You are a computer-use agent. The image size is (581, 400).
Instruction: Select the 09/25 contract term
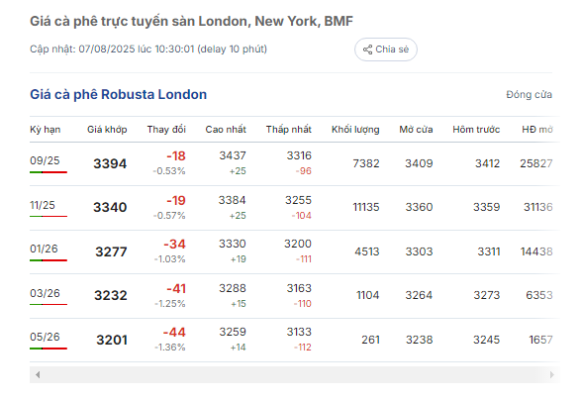point(45,160)
